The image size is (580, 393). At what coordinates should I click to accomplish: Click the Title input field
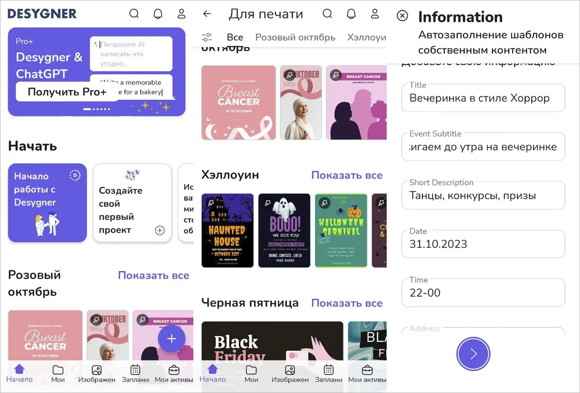[x=483, y=98]
